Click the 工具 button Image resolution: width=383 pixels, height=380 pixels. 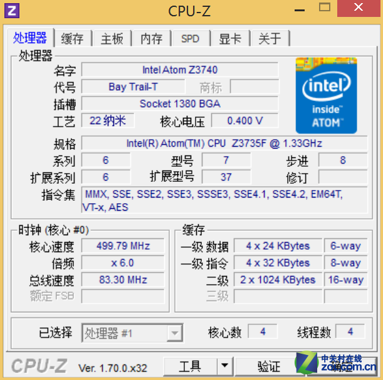[x=190, y=366]
